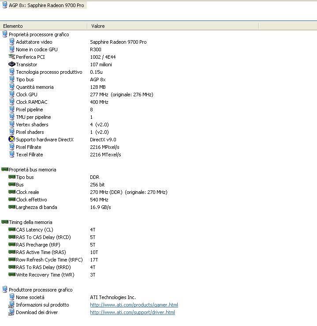Select the Write Recovery Time (tWR) label
317x326 pixels.
tap(45, 275)
